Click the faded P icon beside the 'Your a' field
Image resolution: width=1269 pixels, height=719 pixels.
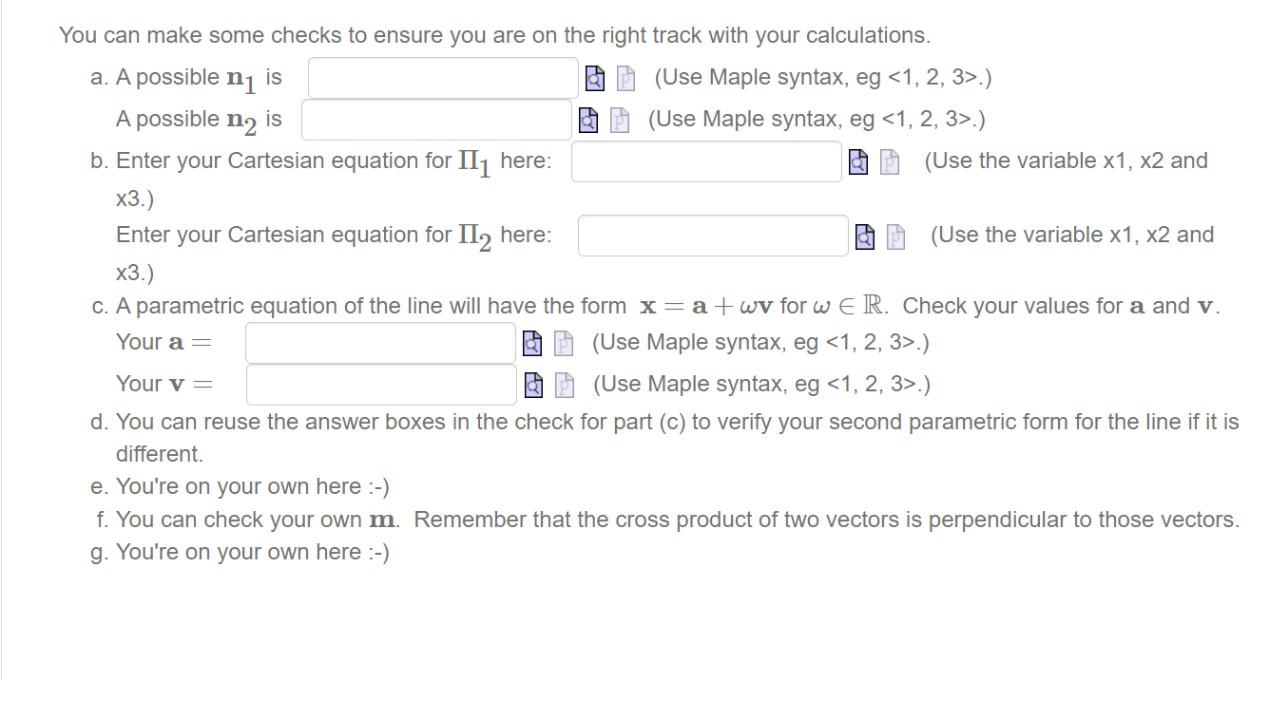tap(564, 343)
